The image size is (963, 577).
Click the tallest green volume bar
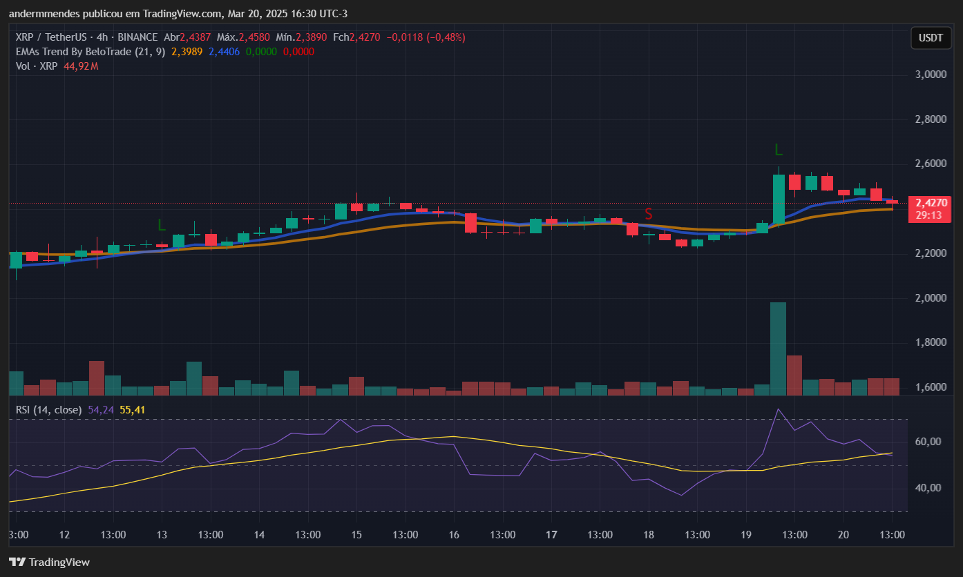779,349
